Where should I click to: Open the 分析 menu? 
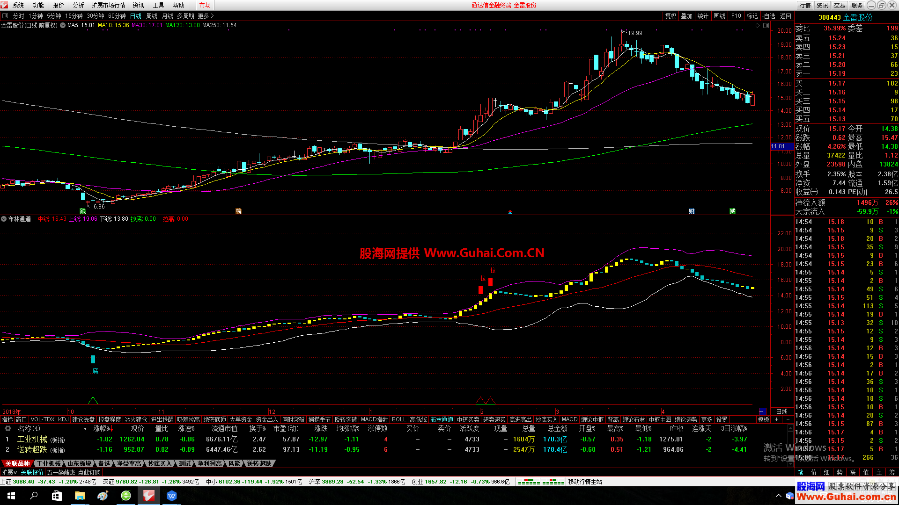coord(78,5)
